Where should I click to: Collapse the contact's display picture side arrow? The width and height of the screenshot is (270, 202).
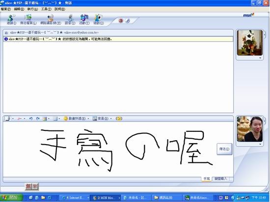click(x=265, y=35)
